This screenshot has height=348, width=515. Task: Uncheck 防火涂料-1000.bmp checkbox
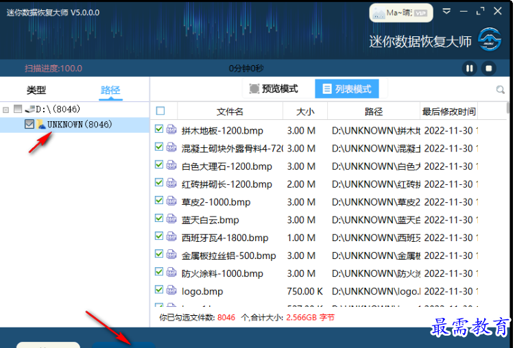(159, 271)
